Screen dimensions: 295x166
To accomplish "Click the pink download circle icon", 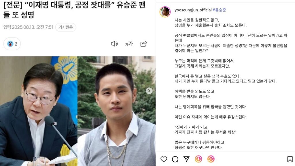I will click(x=198, y=159).
